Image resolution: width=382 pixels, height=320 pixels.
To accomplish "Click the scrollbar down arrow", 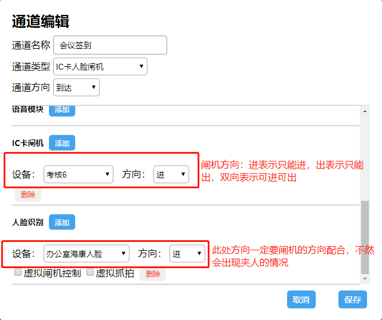I will click(x=365, y=279).
